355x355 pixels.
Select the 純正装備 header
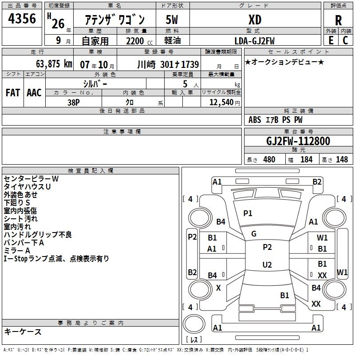coord(298,110)
